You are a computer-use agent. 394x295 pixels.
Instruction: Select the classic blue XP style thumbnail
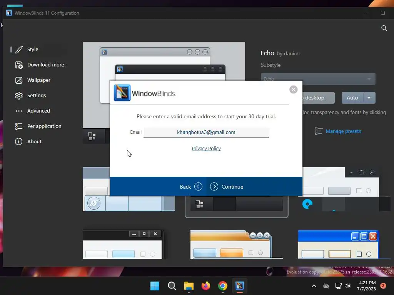[339, 245]
